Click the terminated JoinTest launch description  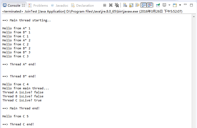tap(92, 11)
